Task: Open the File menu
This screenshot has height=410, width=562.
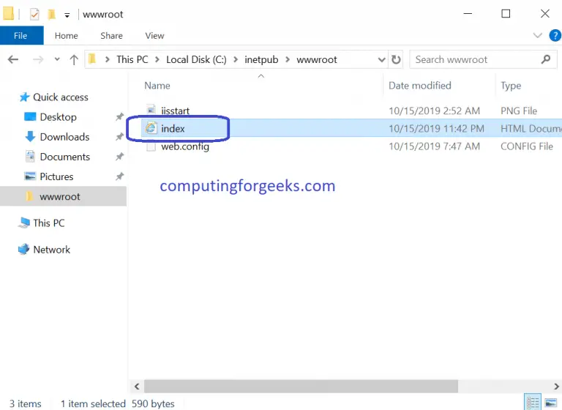Action: tap(21, 35)
